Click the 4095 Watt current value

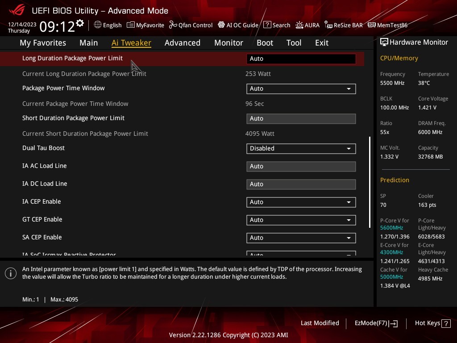pyautogui.click(x=260, y=134)
